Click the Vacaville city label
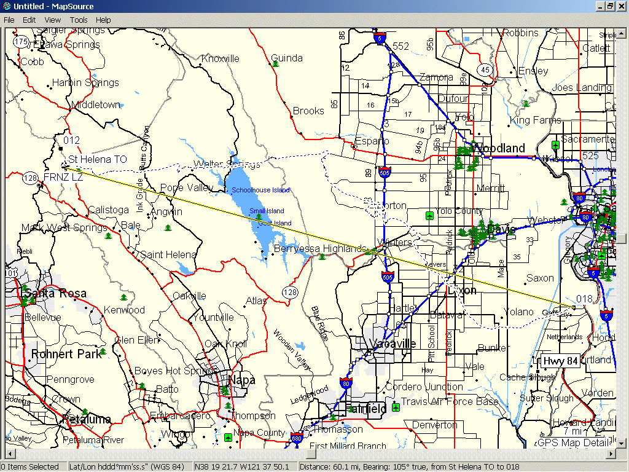Viewport: 629px width, 472px height. pyautogui.click(x=393, y=344)
